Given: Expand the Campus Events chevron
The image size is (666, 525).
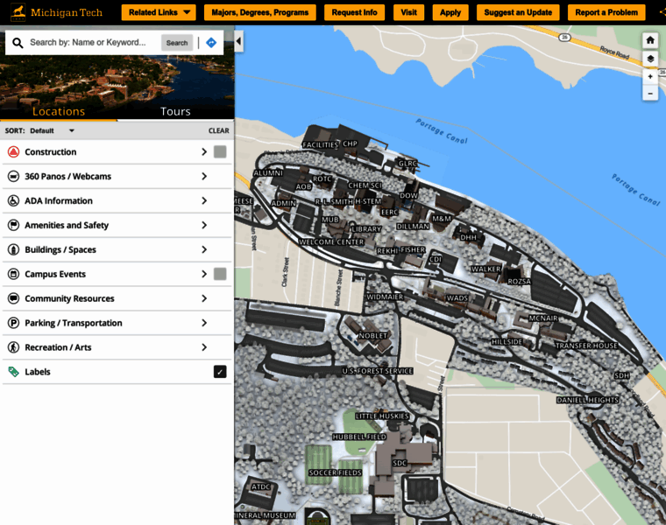Looking at the screenshot, I should click(x=204, y=274).
